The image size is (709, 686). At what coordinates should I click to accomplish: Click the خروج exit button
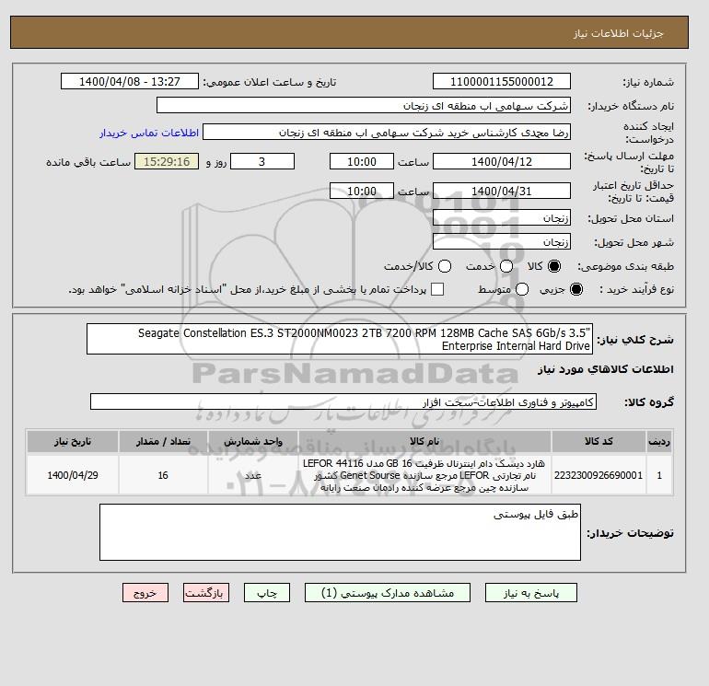point(145,593)
